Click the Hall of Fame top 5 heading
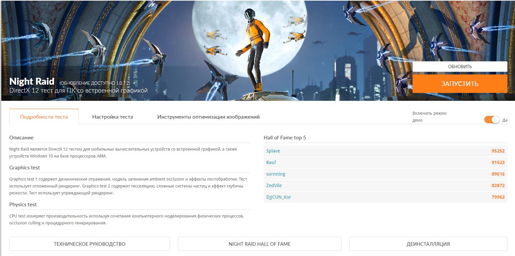515x256 pixels. coord(285,138)
